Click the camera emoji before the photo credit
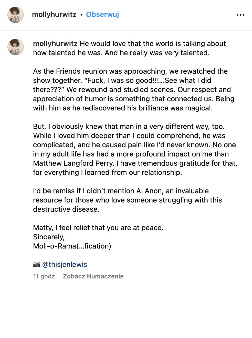The height and width of the screenshot is (338, 252). 37,264
